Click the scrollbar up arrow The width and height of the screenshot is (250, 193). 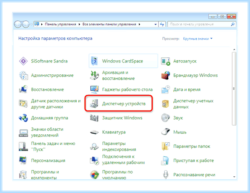(234, 49)
